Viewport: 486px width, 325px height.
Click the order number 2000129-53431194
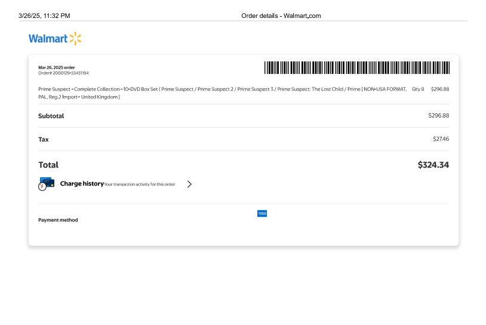63,73
